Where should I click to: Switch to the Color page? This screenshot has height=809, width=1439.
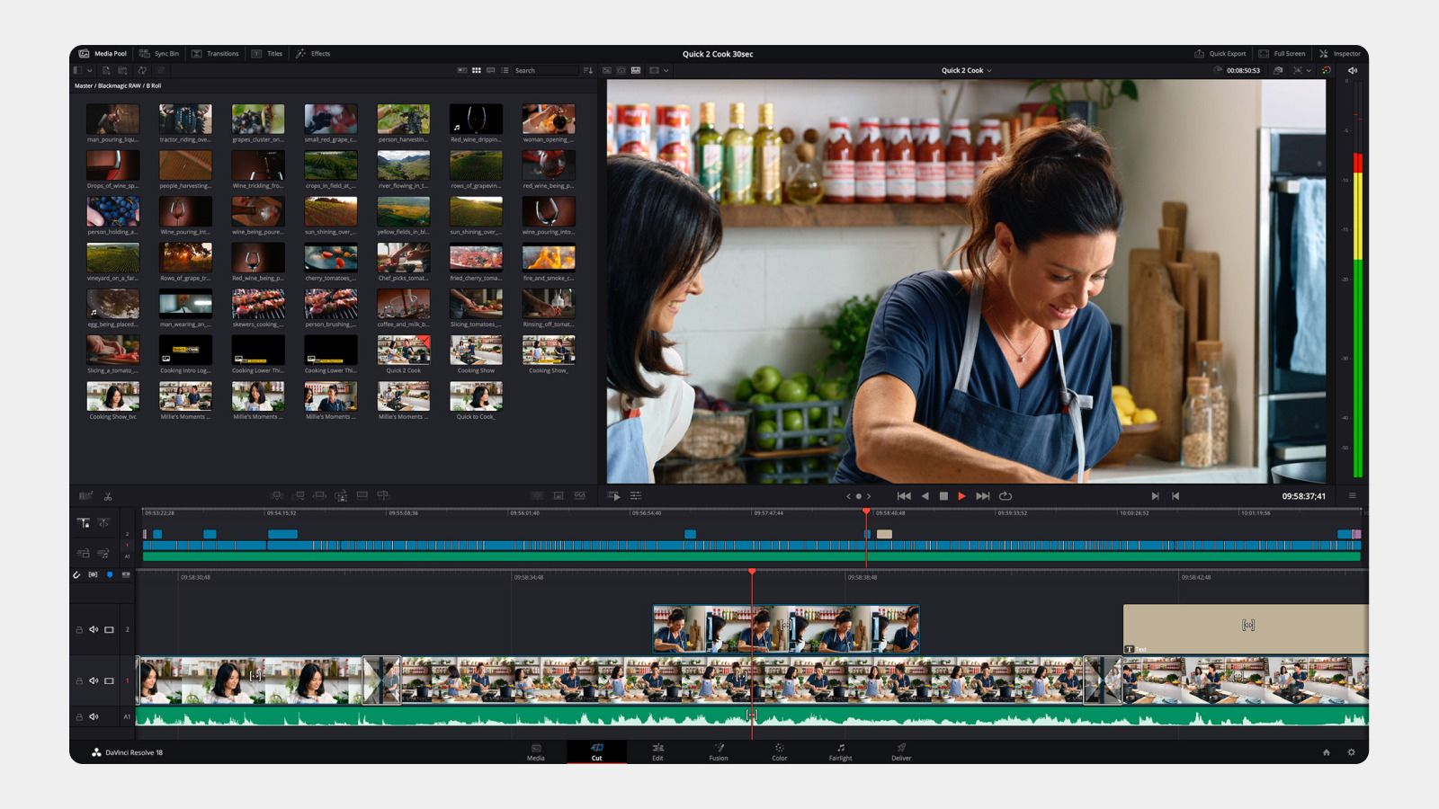pos(779,751)
